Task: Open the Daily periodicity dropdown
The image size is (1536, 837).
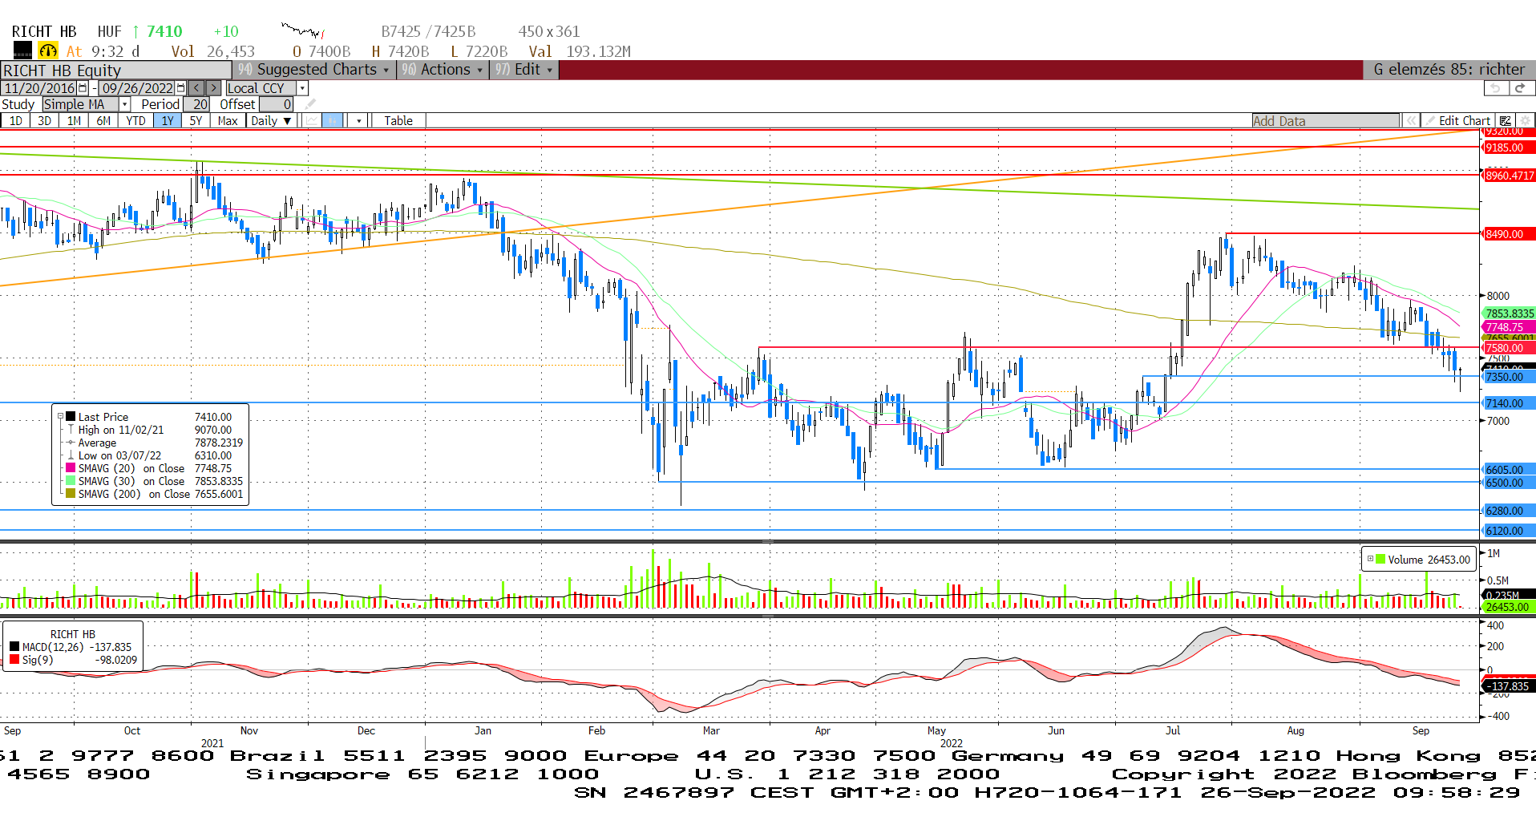Action: pyautogui.click(x=271, y=121)
